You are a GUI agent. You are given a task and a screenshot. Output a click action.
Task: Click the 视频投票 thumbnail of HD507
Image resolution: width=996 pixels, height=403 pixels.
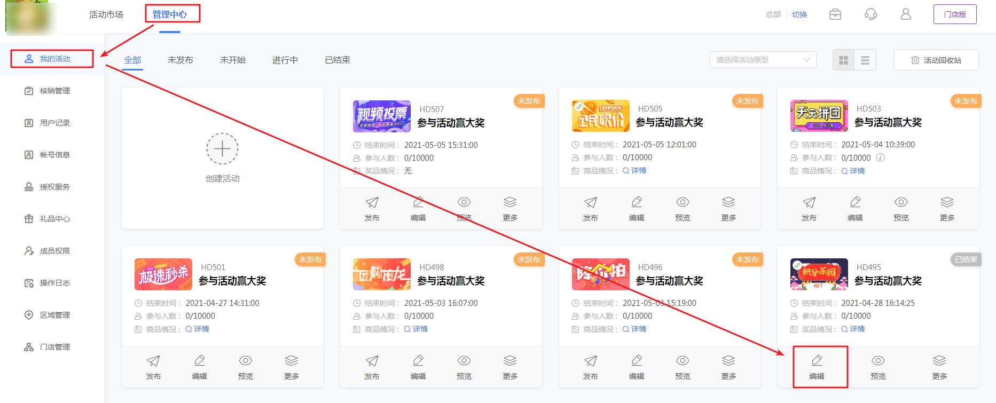tap(382, 116)
